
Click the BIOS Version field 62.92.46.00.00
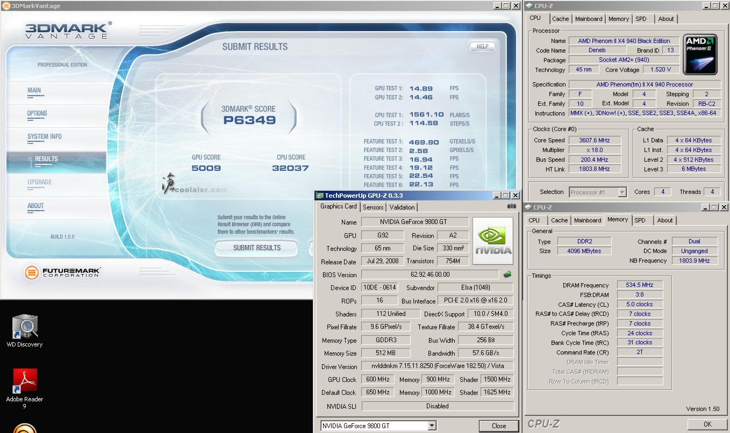pyautogui.click(x=430, y=275)
